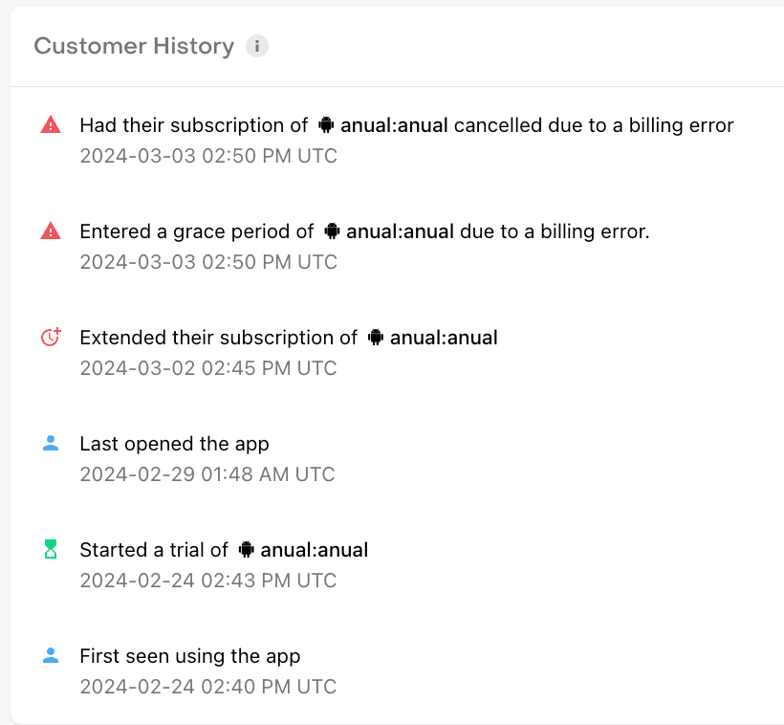
Task: Open anual:anual link in extended subscription event
Action: click(444, 338)
